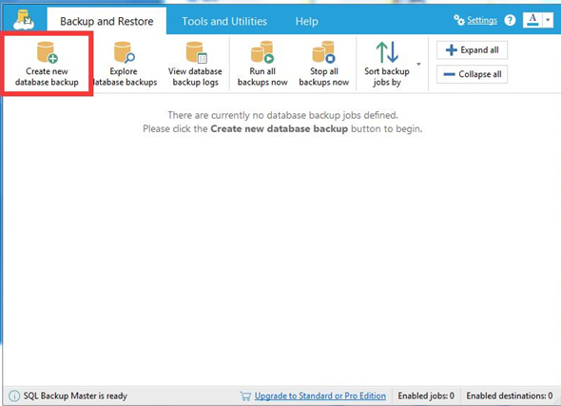
Task: Click the Settings gears icon
Action: pyautogui.click(x=459, y=20)
